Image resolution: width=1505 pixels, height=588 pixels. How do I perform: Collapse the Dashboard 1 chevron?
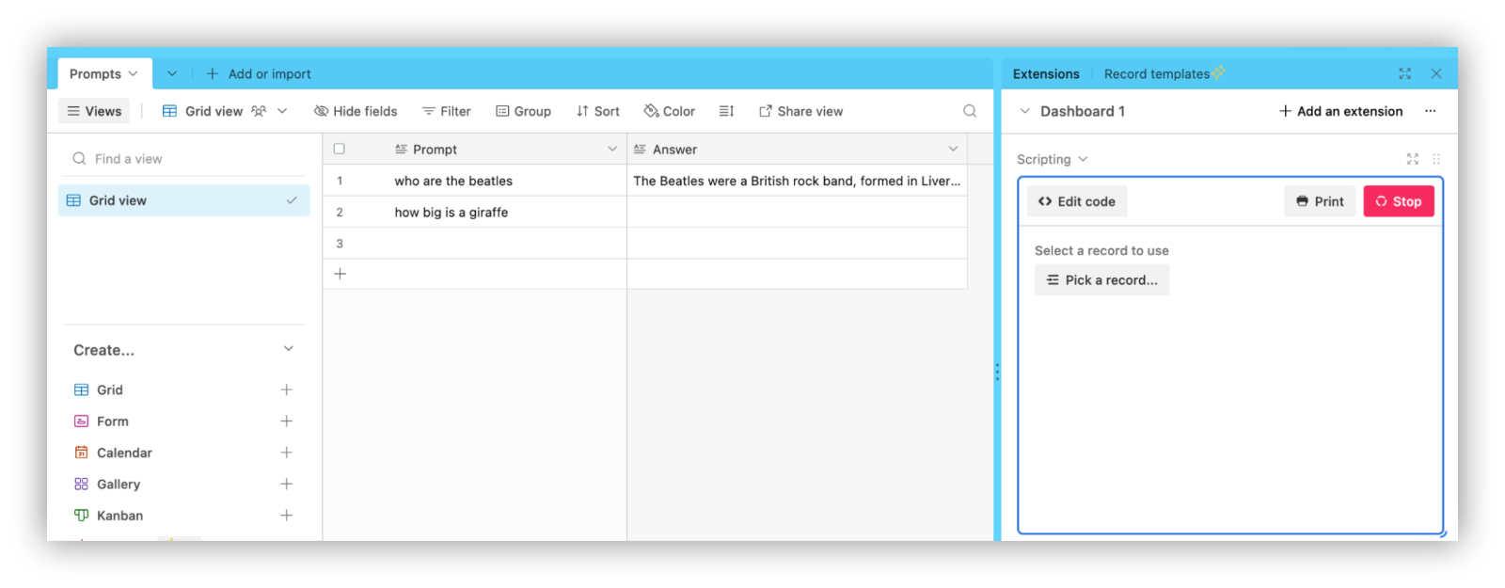coord(1025,111)
